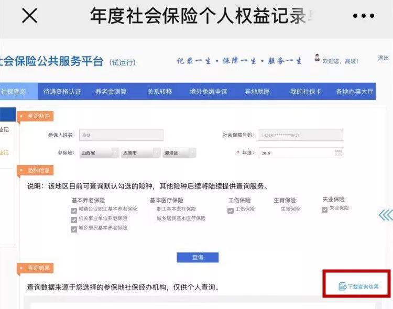Switch to the 养老金测算 tab
The width and height of the screenshot is (393, 309).
[111, 92]
